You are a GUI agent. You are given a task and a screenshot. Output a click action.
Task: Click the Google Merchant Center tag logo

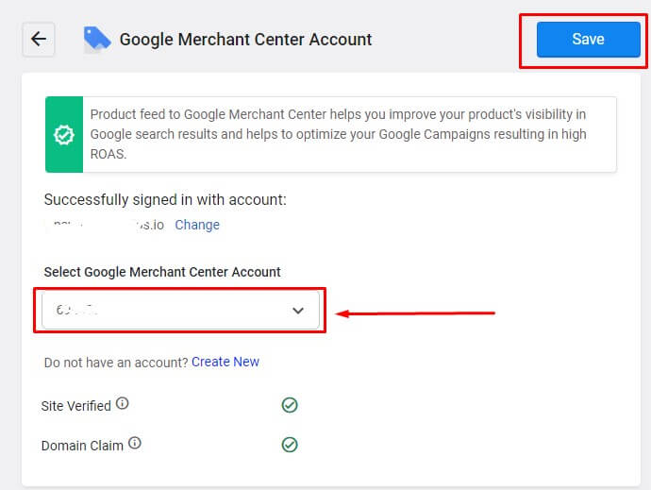97,39
